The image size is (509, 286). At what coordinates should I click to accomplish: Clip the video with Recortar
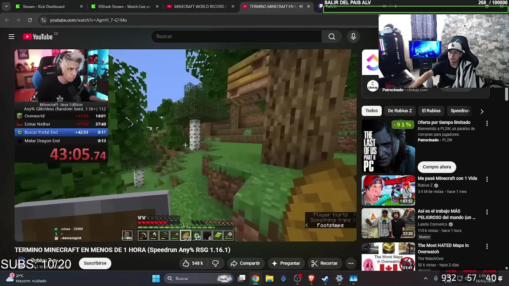(324, 263)
